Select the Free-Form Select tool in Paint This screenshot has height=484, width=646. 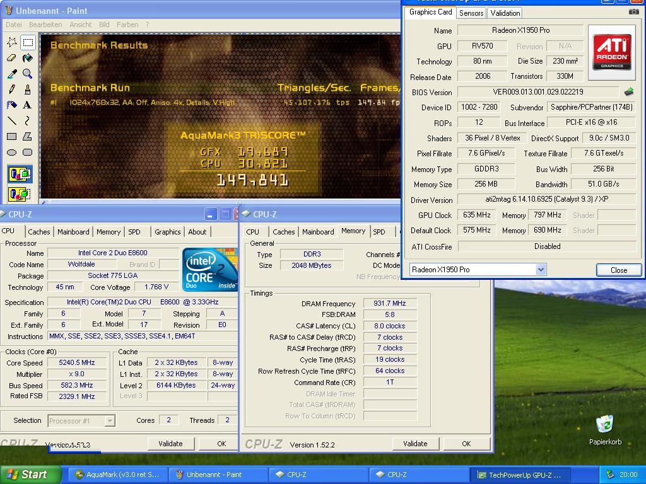[x=12, y=42]
